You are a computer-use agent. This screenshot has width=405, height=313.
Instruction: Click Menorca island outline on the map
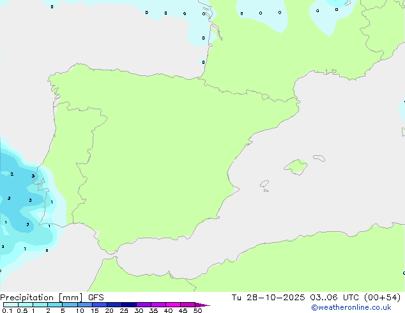[319, 158]
